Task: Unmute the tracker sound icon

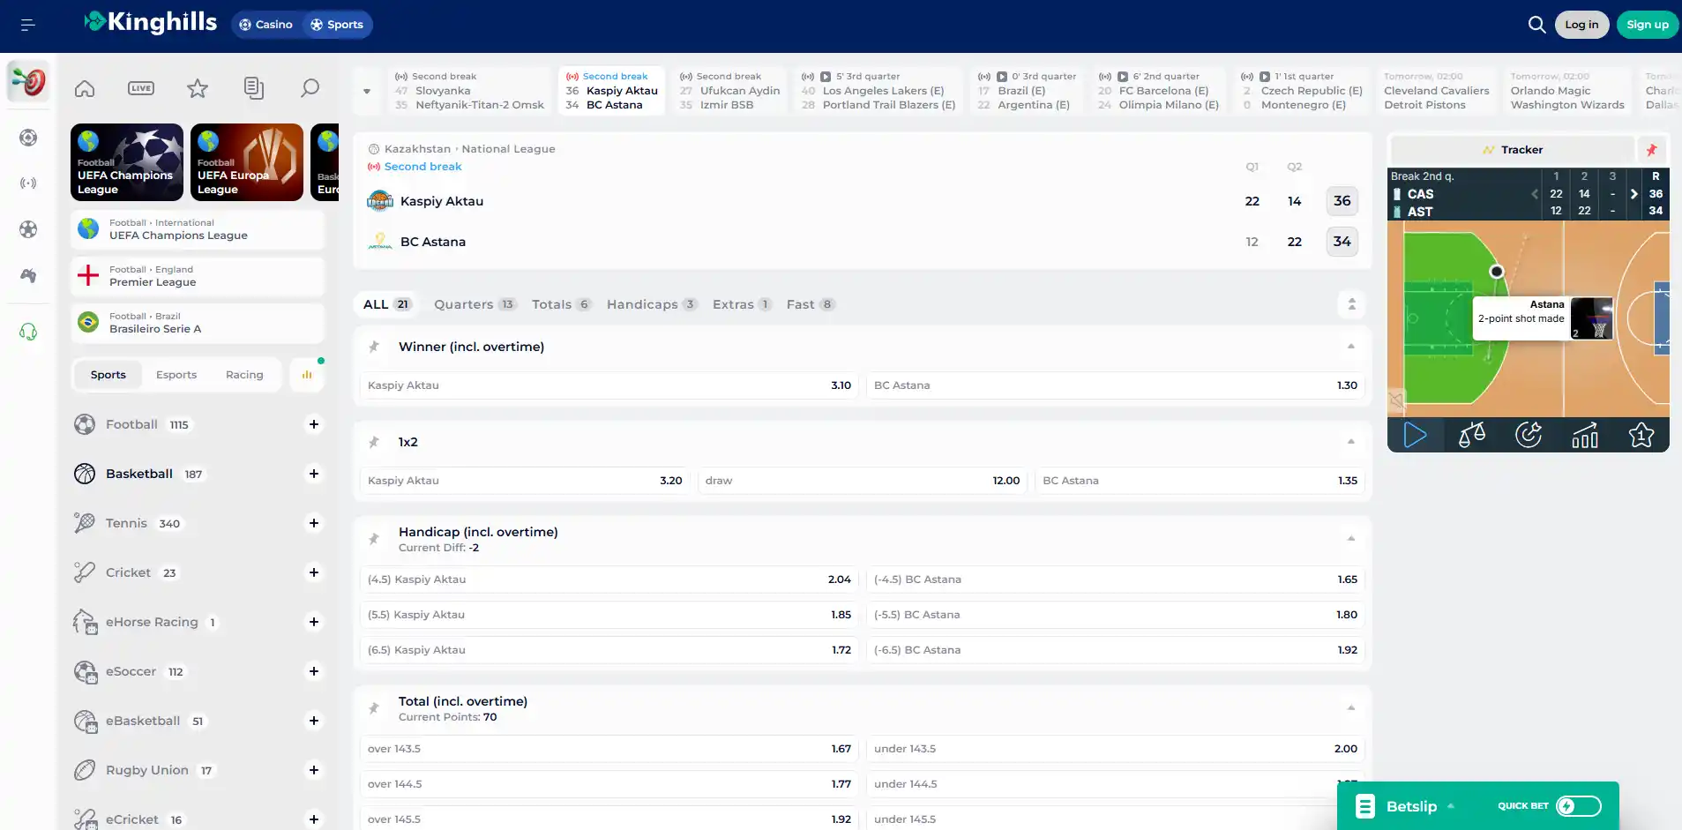Action: pyautogui.click(x=1396, y=402)
